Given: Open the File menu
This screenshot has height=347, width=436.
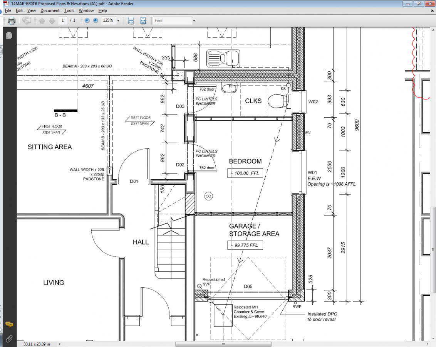Looking at the screenshot, I should coord(8,10).
